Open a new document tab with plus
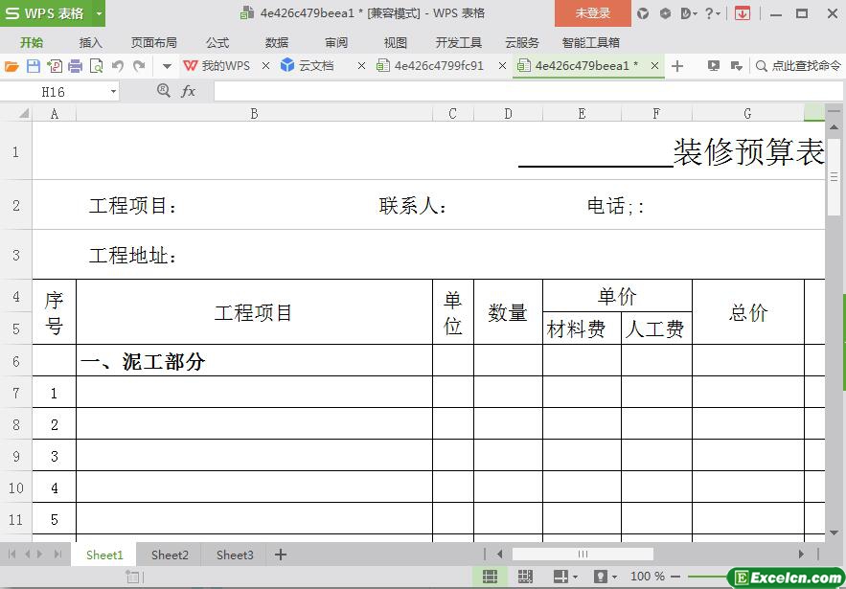Image resolution: width=846 pixels, height=589 pixels. click(677, 66)
